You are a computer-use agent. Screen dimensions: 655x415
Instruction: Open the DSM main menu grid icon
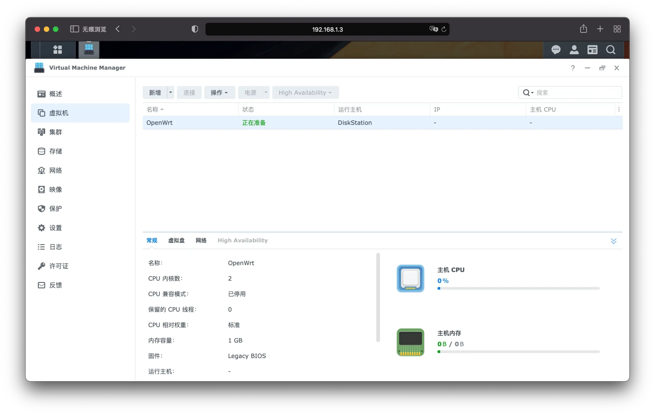(57, 50)
